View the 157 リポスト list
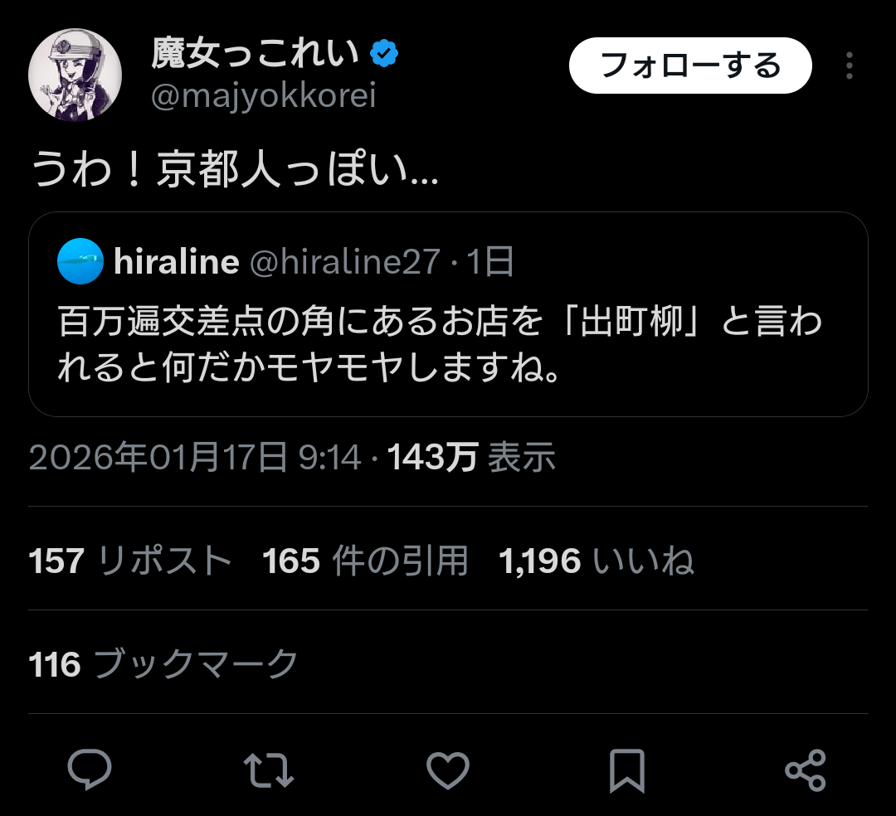This screenshot has width=896, height=816. point(130,561)
